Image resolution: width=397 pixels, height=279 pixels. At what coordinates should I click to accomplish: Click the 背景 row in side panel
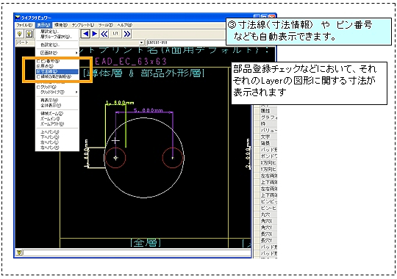(265, 143)
